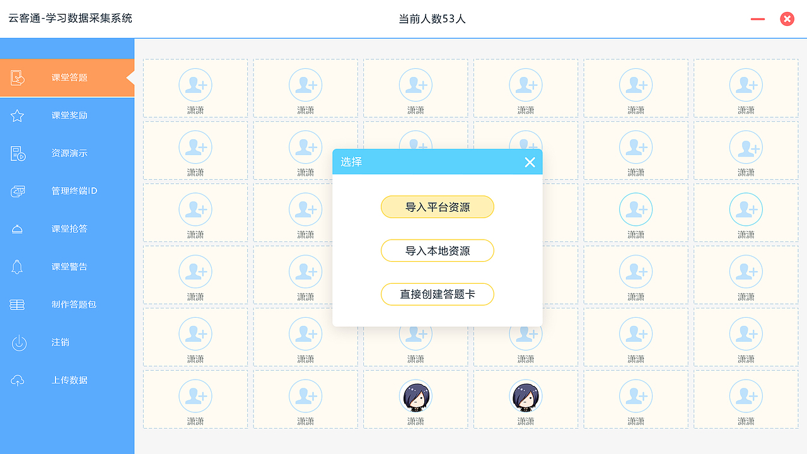This screenshot has width=807, height=454.
Task: Click the 管理终端ID card icon
Action: point(17,191)
